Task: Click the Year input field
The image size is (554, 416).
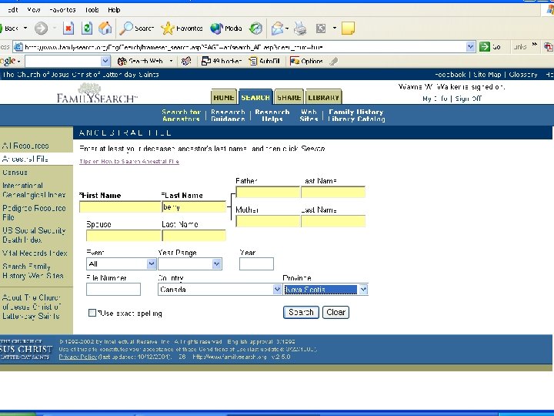Action: coord(256,263)
